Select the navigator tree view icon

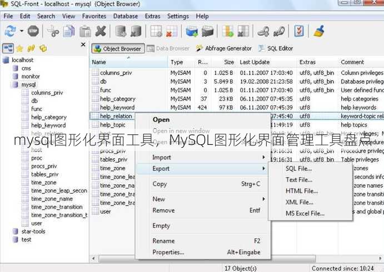8,48
